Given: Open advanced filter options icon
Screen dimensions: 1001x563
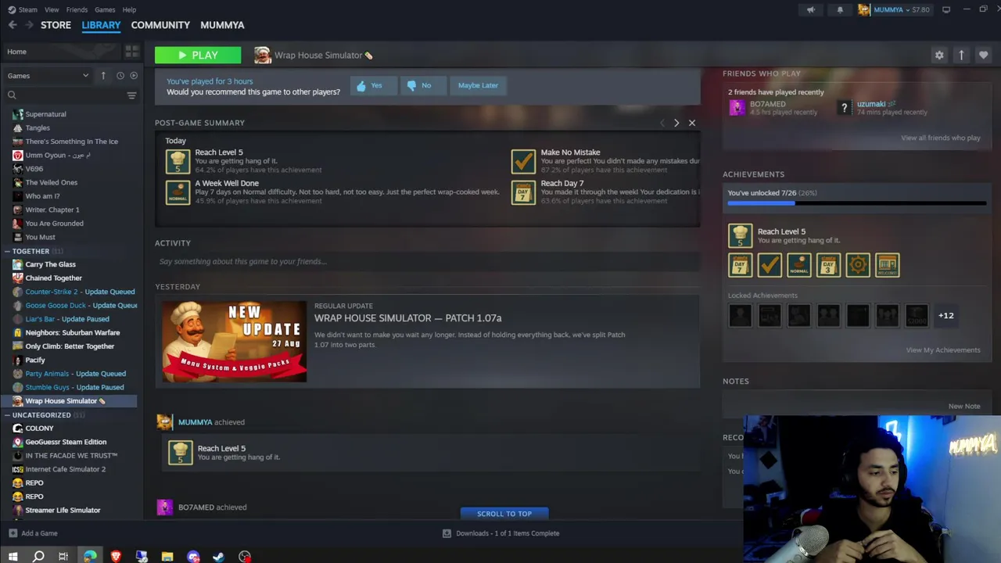Looking at the screenshot, I should pyautogui.click(x=131, y=95).
